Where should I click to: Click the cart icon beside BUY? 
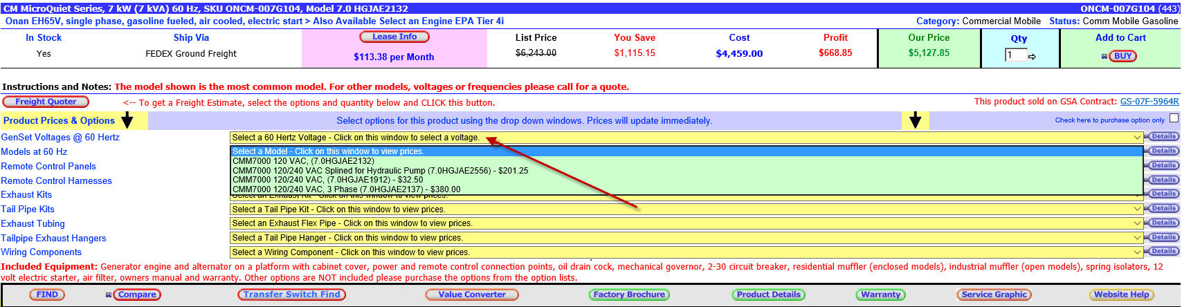point(1104,57)
